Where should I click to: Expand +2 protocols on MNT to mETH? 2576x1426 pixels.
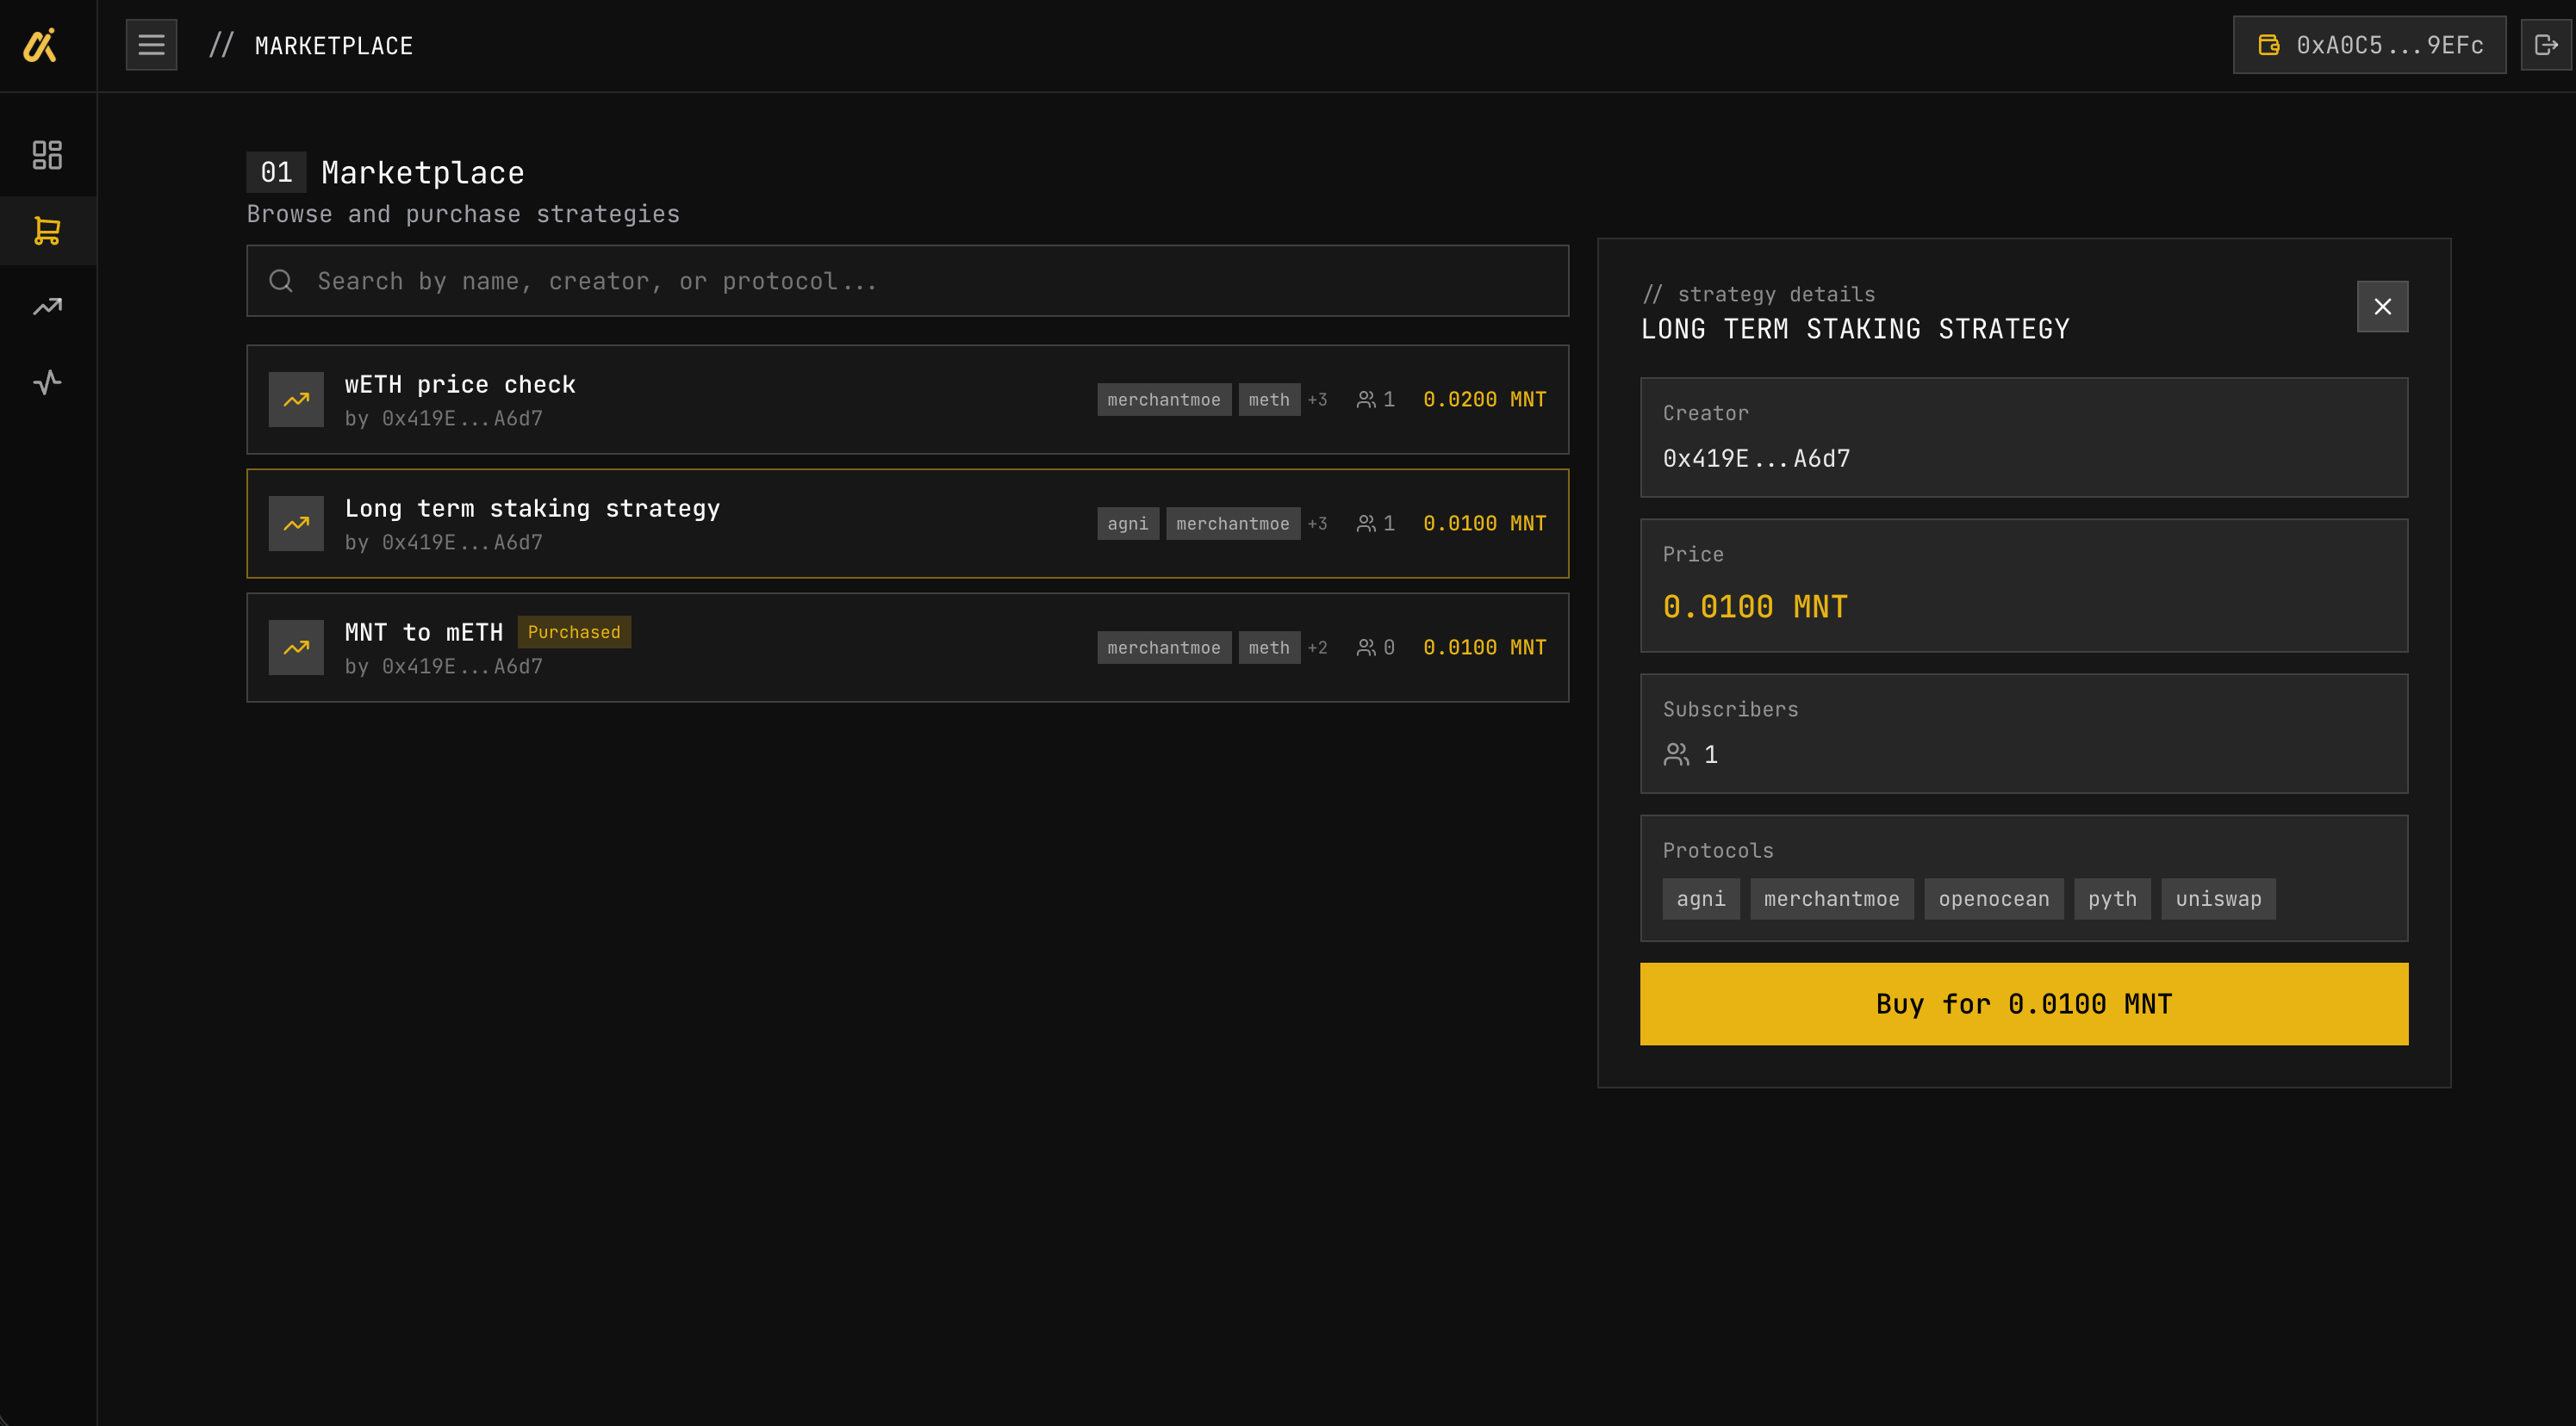[x=1317, y=648]
